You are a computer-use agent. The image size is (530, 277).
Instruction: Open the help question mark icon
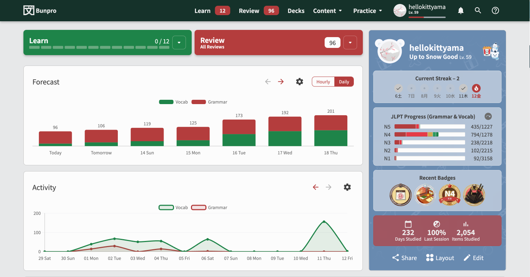click(x=495, y=11)
